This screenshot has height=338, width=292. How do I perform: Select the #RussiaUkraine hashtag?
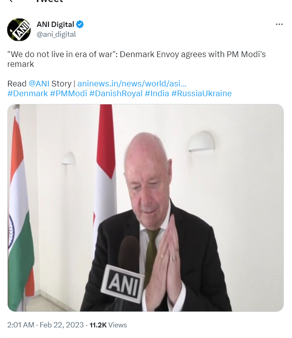coord(201,93)
